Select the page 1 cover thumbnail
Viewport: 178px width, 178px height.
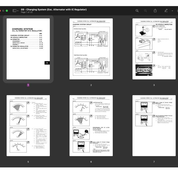(28, 49)
